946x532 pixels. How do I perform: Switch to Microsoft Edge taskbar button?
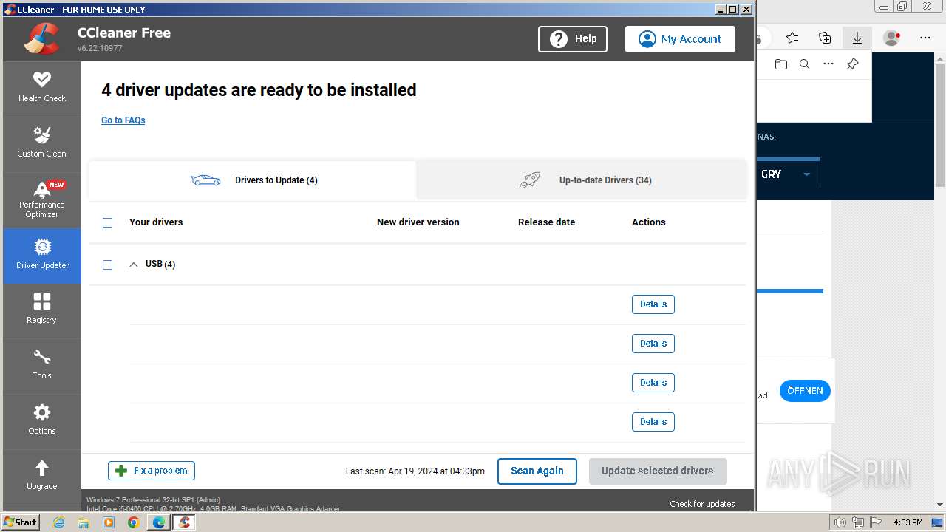pyautogui.click(x=159, y=522)
